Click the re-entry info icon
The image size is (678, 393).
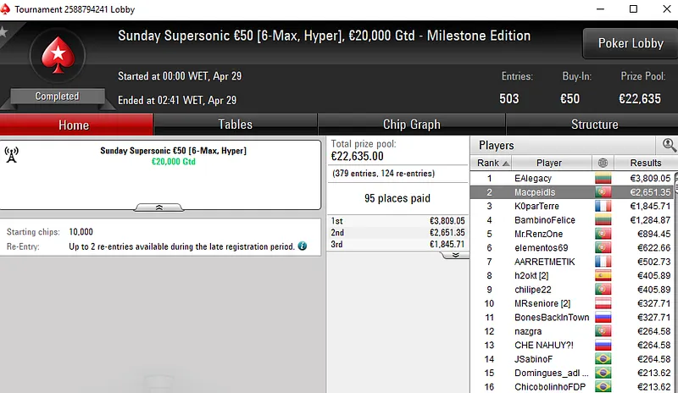(303, 246)
